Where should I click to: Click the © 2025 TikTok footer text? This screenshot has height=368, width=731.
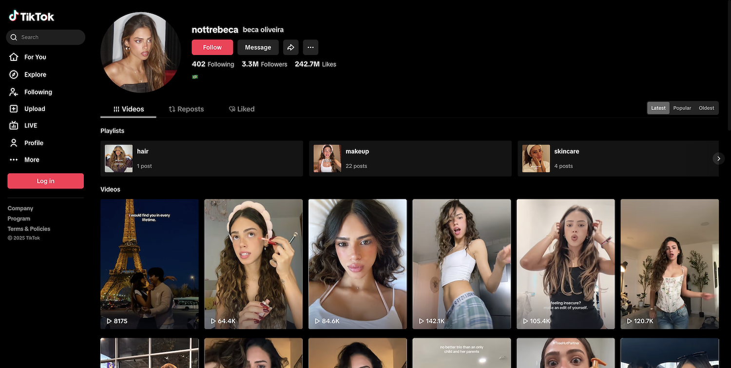tap(23, 238)
